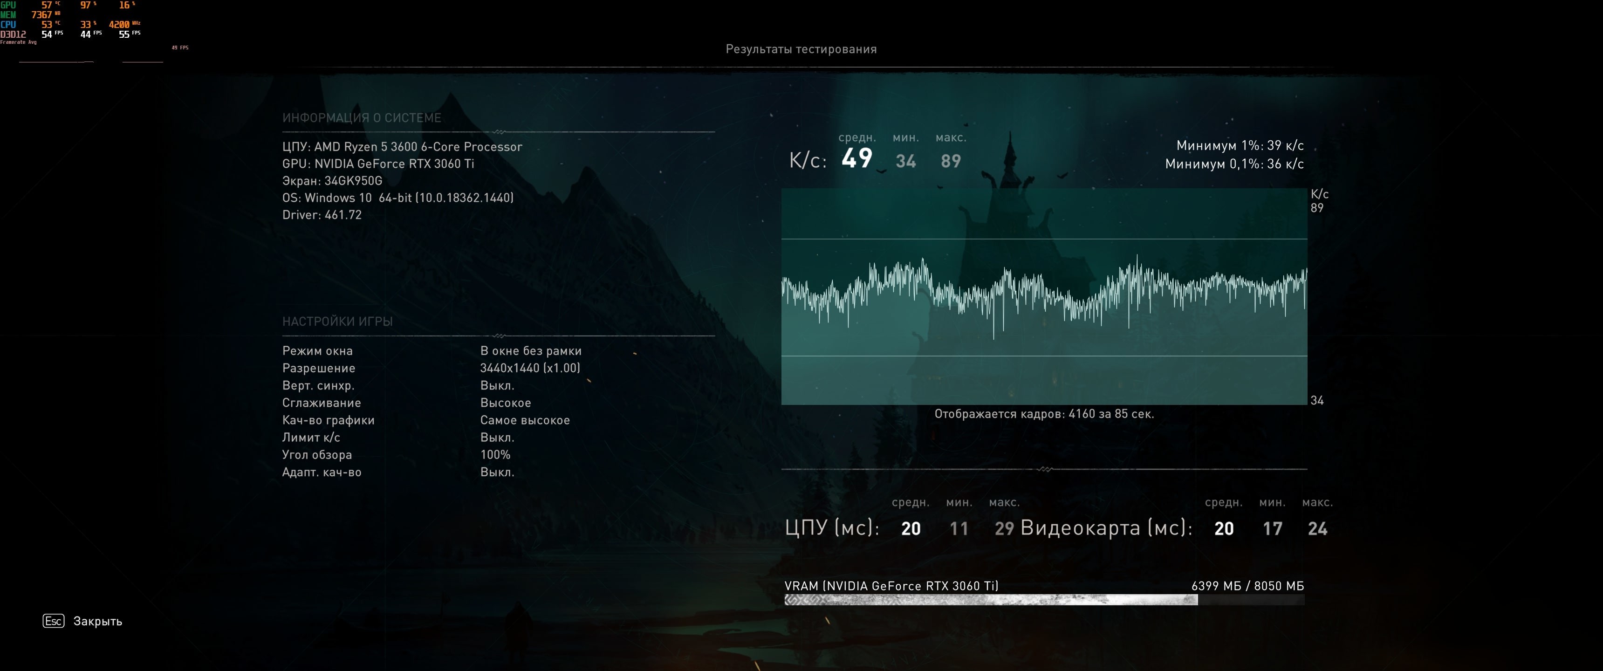Click the Угол обзора label
The height and width of the screenshot is (671, 1603).
pos(317,455)
